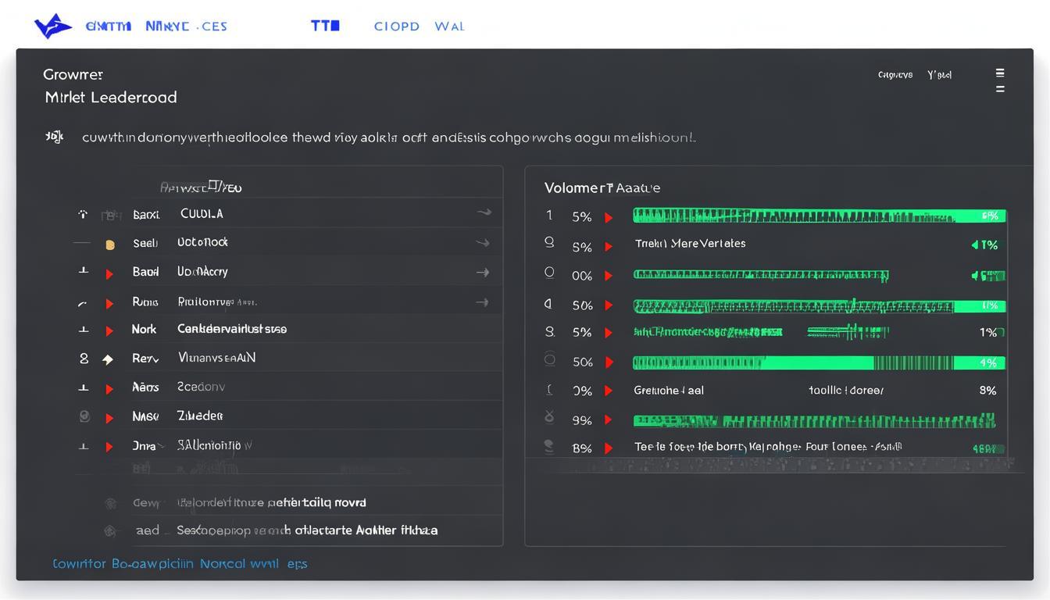This screenshot has width=1050, height=600.
Task: Toggle the circle marker on the 50% row with solid bar
Action: coord(549,360)
